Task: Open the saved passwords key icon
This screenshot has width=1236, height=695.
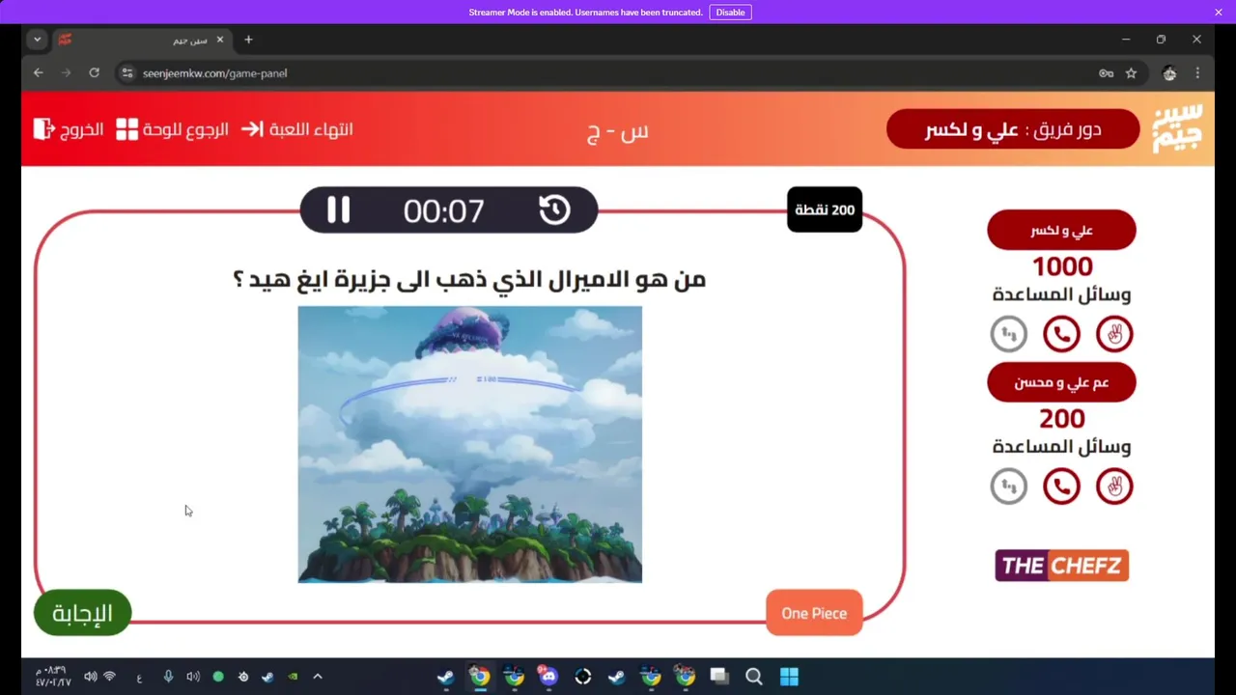Action: click(1107, 72)
